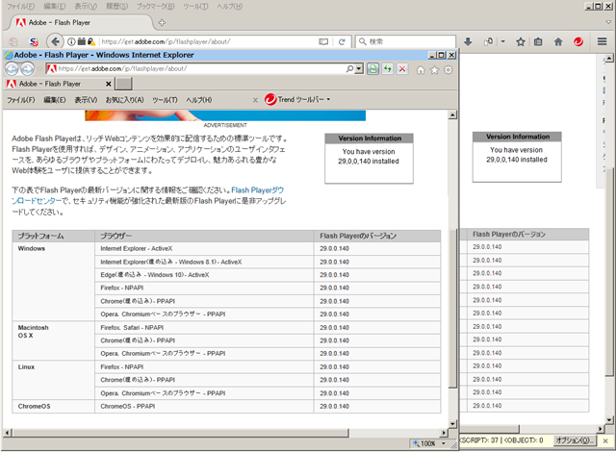This screenshot has width=616, height=452.
Task: Click Trend Micro icon in Firefox toolbar
Action: 578,41
